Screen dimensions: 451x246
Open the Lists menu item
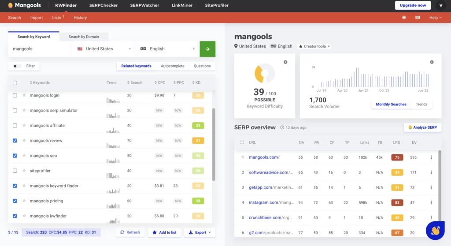tap(58, 18)
